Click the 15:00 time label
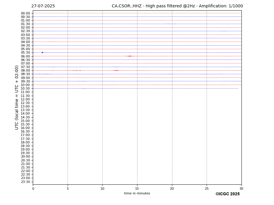Viewport: 274px width, 205px height. (x=25, y=121)
